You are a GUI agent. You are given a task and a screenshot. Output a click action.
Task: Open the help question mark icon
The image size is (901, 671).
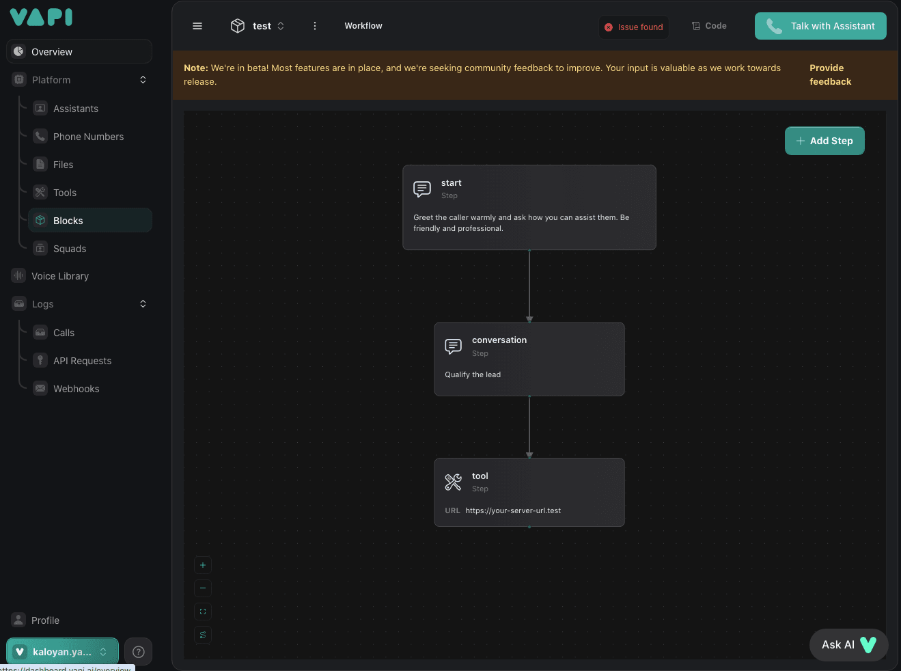tap(138, 652)
